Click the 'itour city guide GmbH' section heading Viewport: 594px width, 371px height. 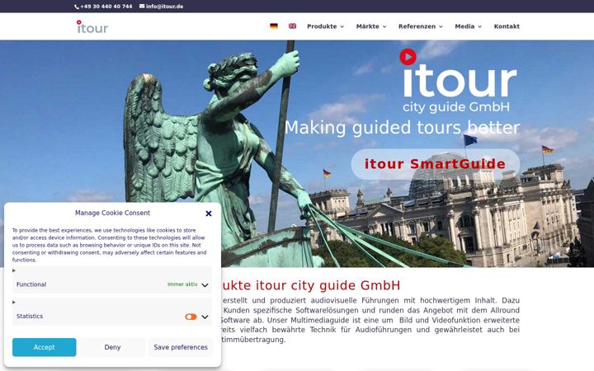pyautogui.click(x=328, y=285)
